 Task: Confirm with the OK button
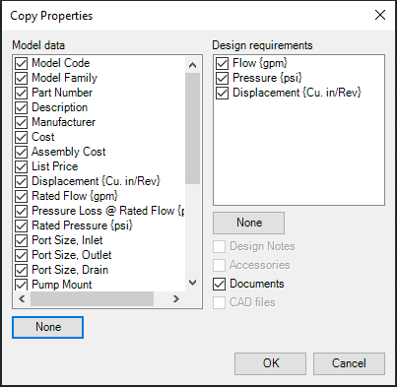pyautogui.click(x=270, y=363)
